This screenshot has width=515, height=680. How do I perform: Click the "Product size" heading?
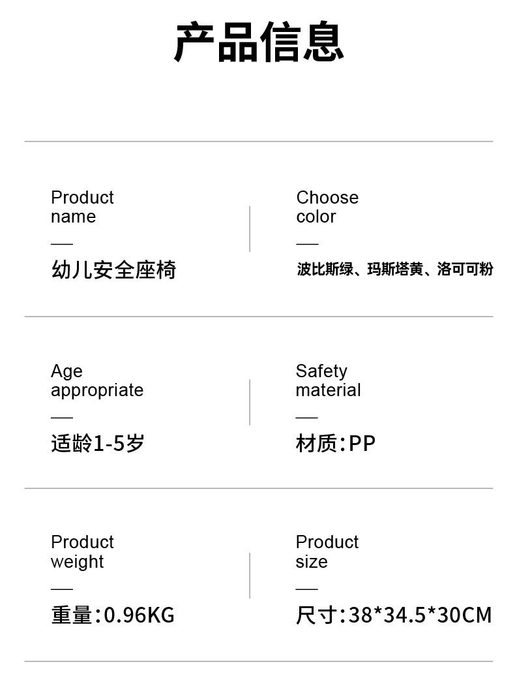coord(327,551)
